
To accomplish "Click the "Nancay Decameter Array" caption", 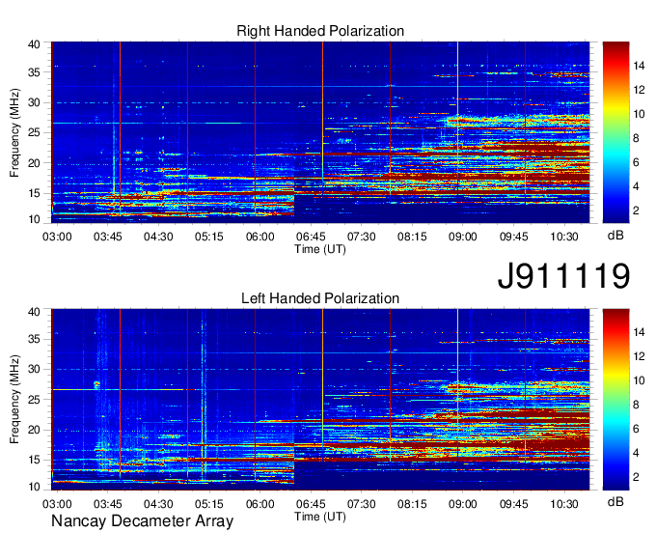I will pyautogui.click(x=142, y=521).
